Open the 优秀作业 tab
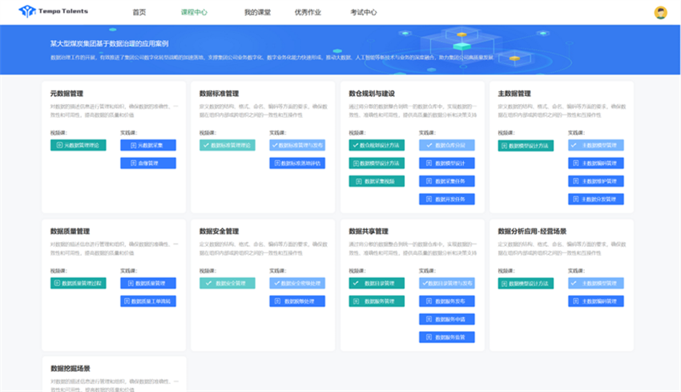Image resolution: width=681 pixels, height=392 pixels. point(308,12)
